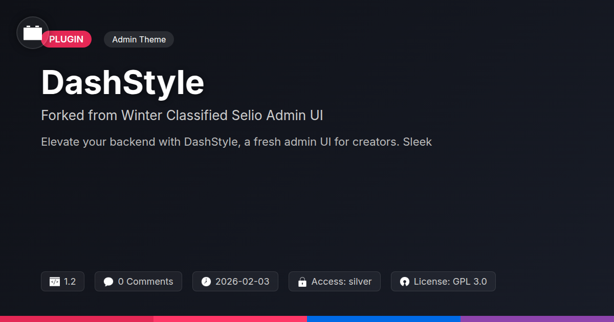Click the purple bottom bar segment
The width and height of the screenshot is (614, 322).
tap(537, 318)
